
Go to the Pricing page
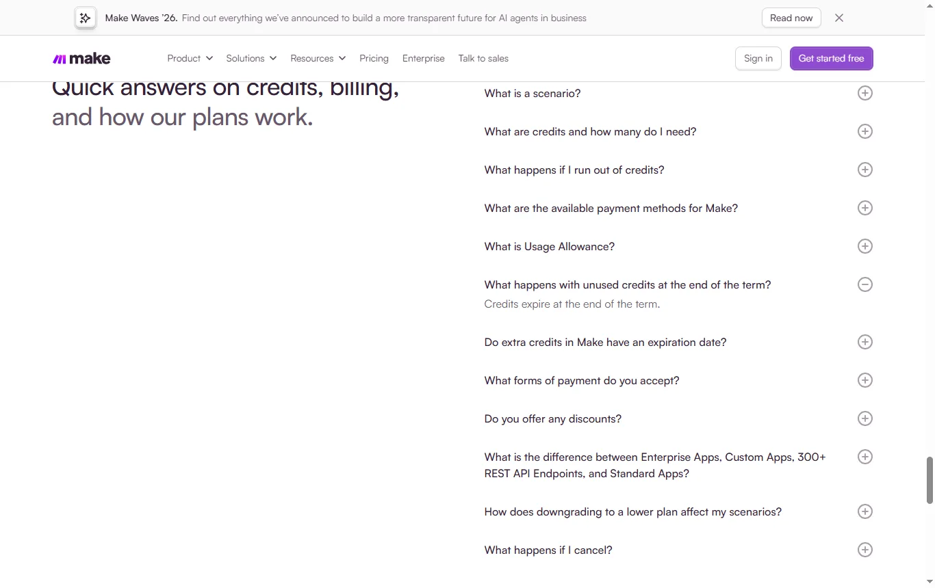(374, 59)
